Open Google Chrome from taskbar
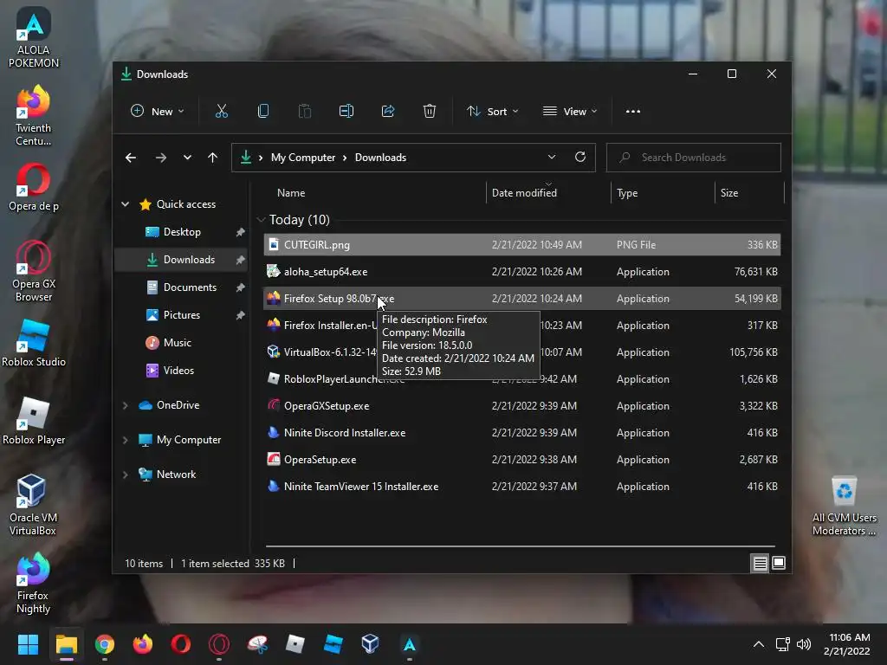The height and width of the screenshot is (665, 887). click(105, 644)
